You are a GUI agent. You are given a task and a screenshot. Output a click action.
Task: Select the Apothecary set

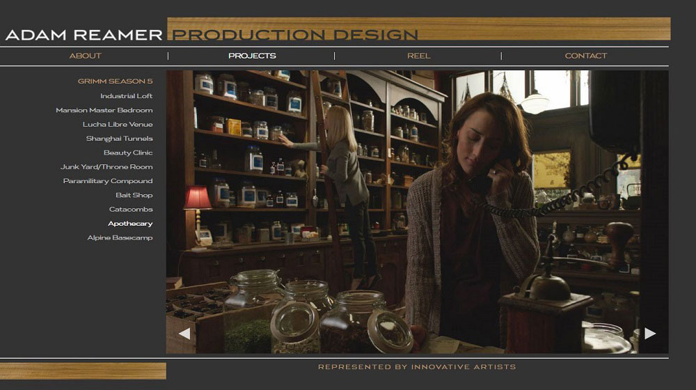coord(130,224)
